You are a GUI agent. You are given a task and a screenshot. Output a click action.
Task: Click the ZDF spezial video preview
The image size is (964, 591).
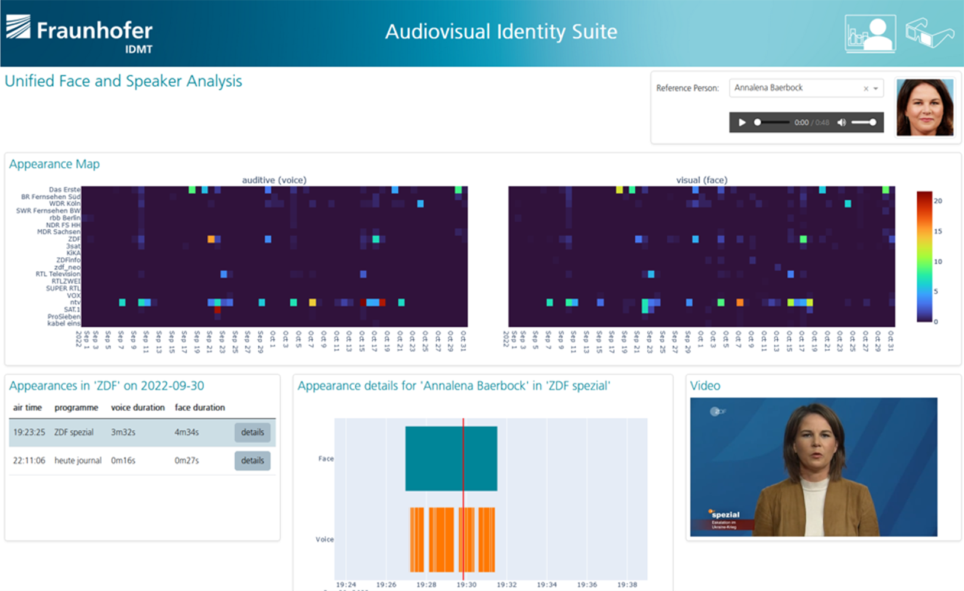pos(813,467)
